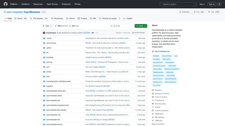Viewport: 225px width, 126px height.
Task: Open pull request #27295 link
Action: tap(87, 33)
